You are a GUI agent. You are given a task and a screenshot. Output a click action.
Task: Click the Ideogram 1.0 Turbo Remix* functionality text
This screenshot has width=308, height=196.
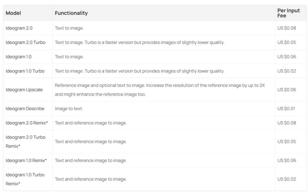[91, 179]
